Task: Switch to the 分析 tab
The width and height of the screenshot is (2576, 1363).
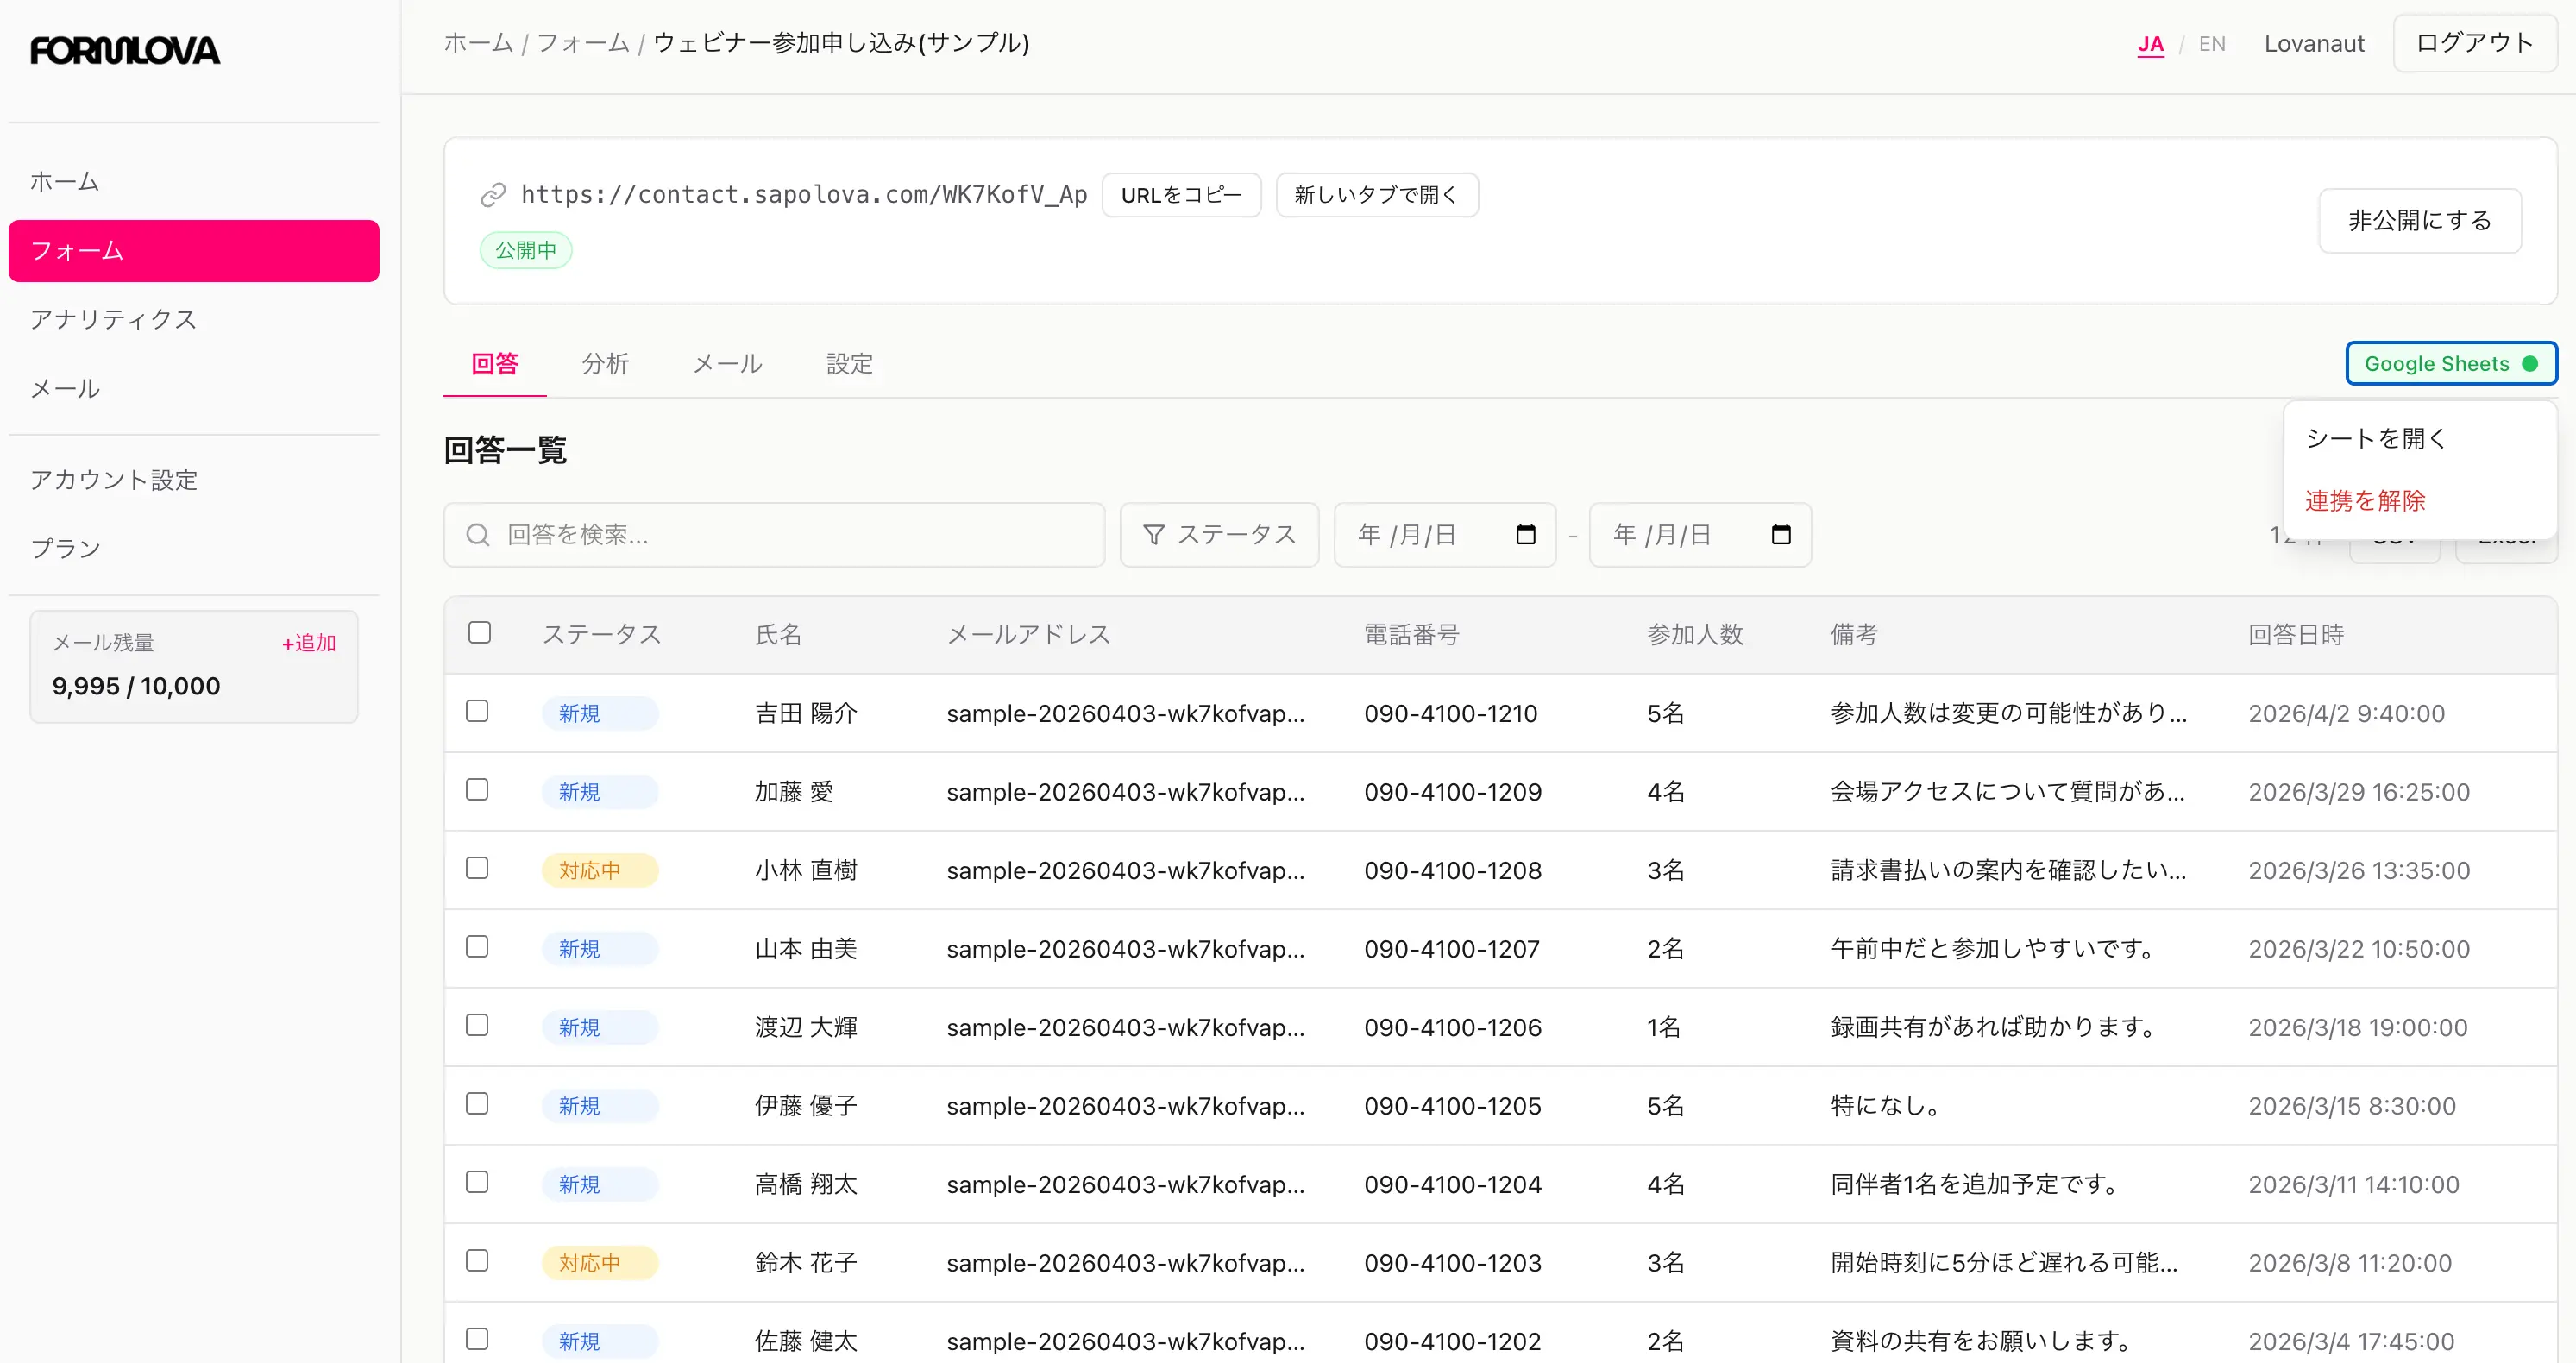Action: pyautogui.click(x=606, y=364)
